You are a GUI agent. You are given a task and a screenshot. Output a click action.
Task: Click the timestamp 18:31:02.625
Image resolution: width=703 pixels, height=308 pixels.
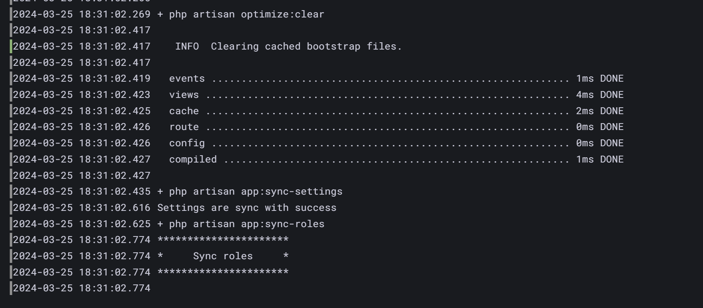point(114,224)
